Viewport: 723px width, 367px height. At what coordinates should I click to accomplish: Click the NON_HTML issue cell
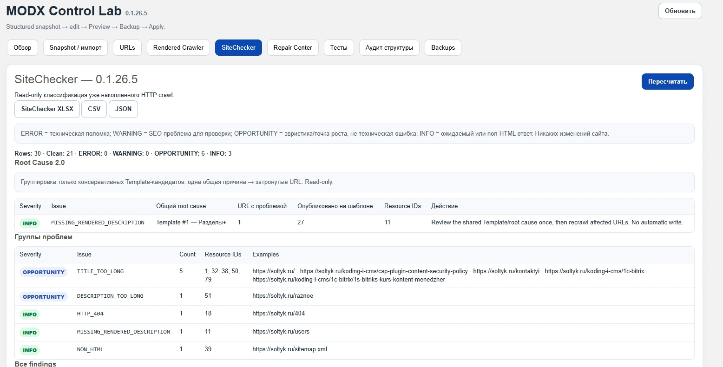point(90,349)
